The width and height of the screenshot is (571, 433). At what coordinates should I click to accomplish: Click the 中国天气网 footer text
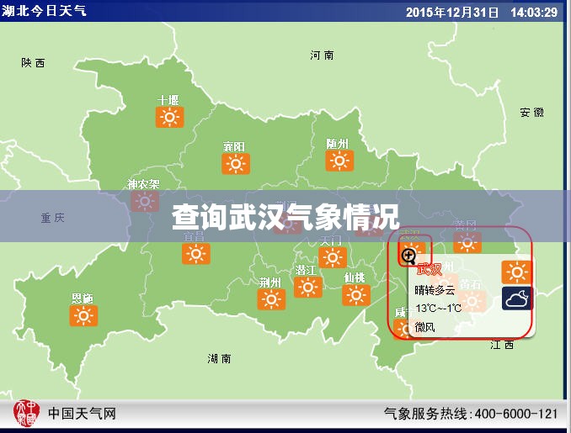83,414
